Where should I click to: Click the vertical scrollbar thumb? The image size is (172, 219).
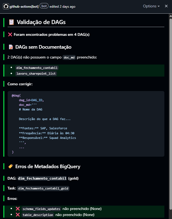171,114
